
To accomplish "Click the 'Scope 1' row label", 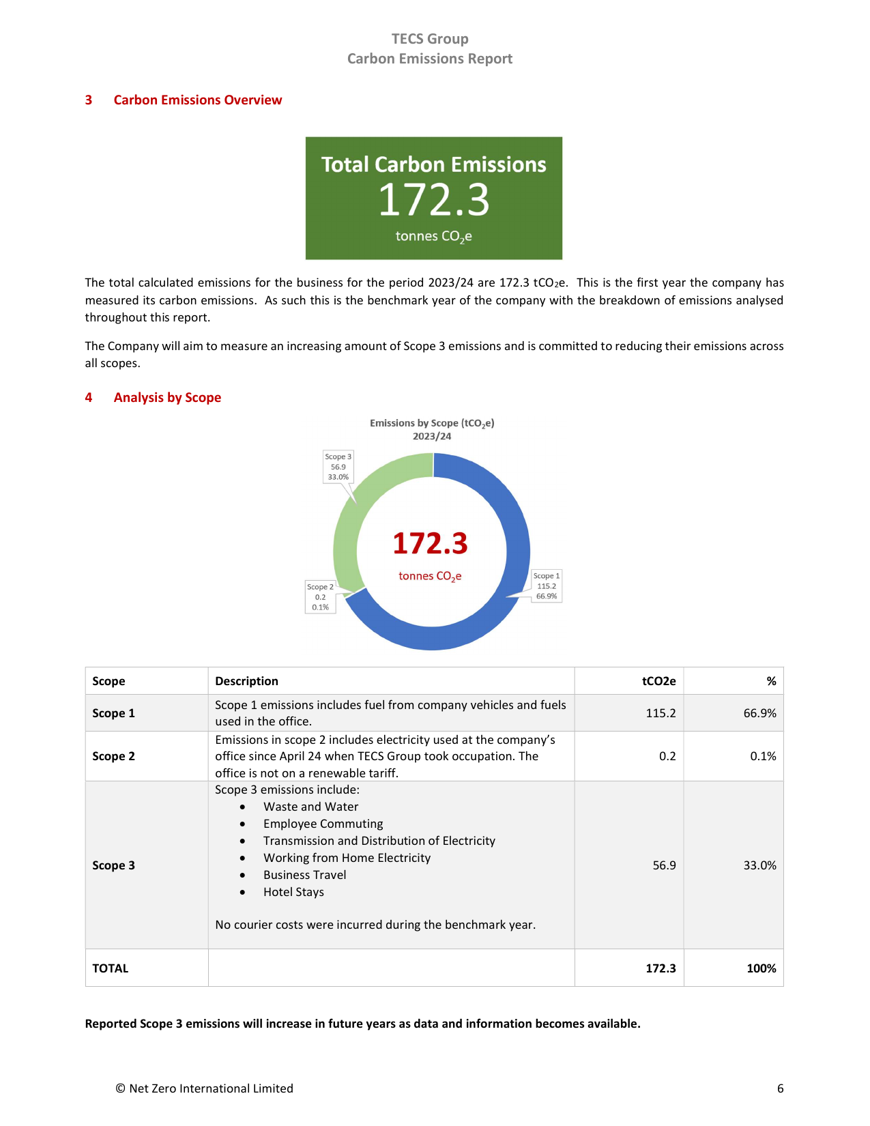I will pos(113,713).
